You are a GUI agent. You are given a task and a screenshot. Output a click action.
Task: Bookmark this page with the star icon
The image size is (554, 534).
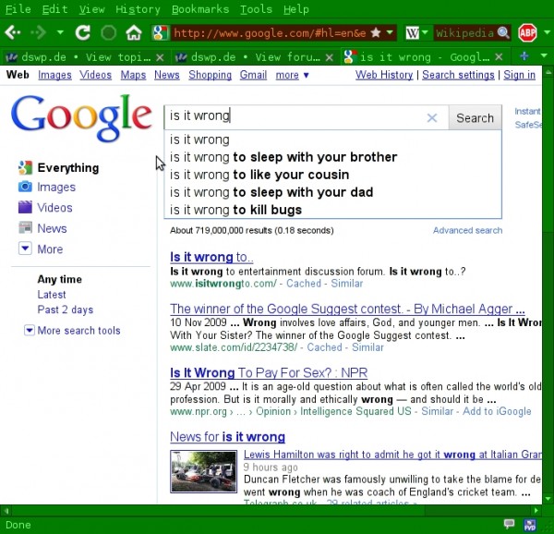pyautogui.click(x=375, y=33)
